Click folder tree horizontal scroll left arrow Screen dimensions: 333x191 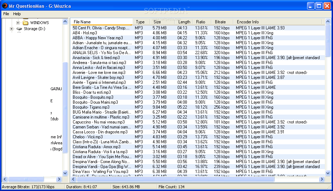click(x=5, y=179)
